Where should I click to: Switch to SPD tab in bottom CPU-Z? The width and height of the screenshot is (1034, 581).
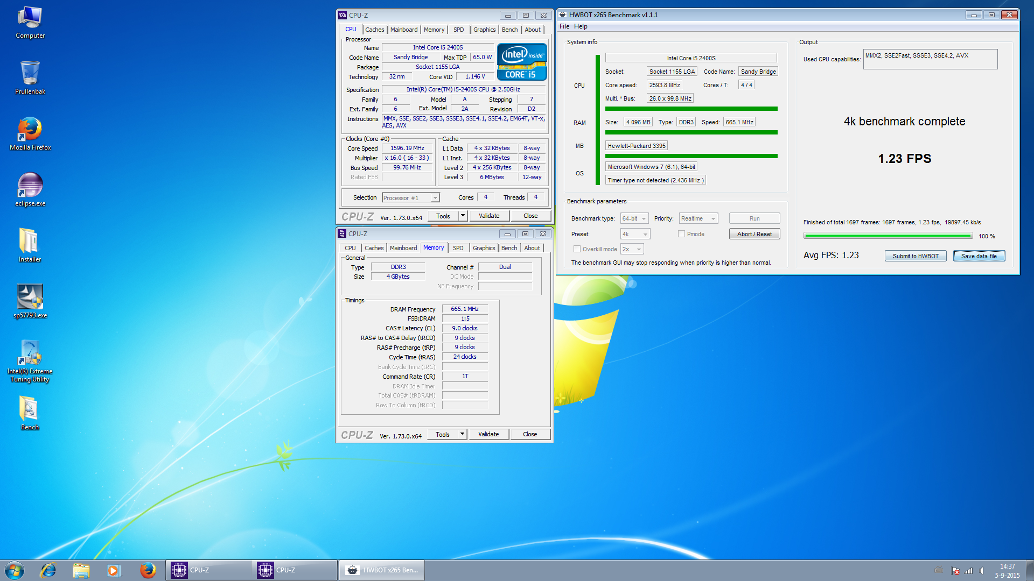coord(458,248)
